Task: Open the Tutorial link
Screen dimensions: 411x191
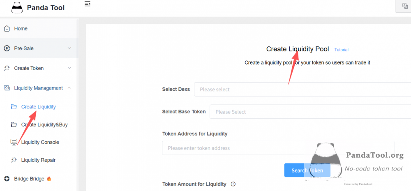Action: (x=341, y=50)
